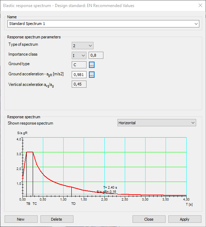This screenshot has width=206, height=227.
Task: Click the TB marker label on the graph
Action: tap(28, 204)
